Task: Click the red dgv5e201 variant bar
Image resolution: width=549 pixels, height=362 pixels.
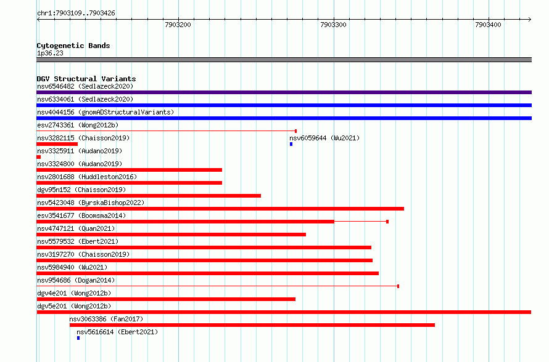Action: 284,312
